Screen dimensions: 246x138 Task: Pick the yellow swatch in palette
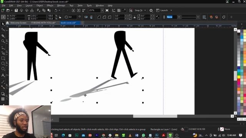click(x=239, y=77)
